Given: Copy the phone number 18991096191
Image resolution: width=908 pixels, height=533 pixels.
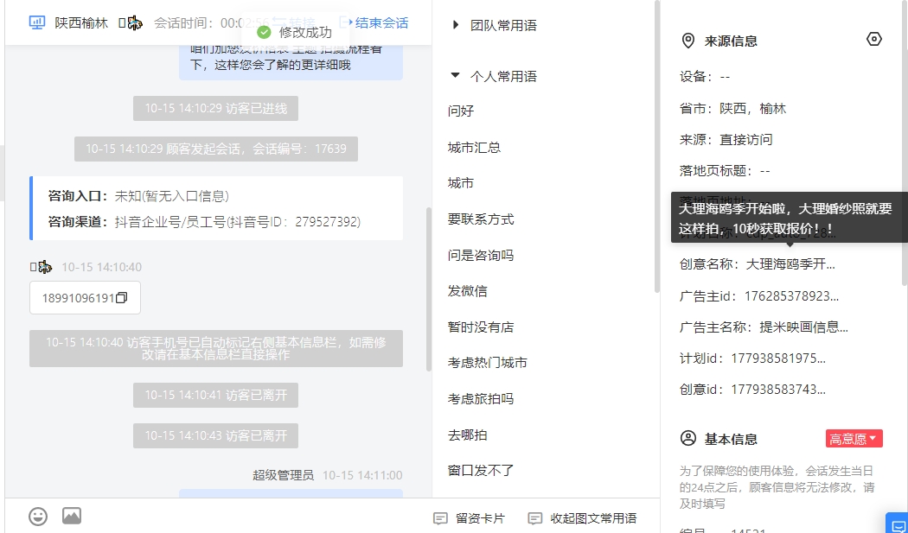Looking at the screenshot, I should (x=122, y=298).
